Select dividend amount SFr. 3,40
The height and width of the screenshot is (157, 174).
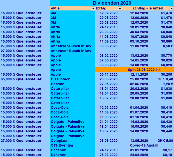[x=166, y=79]
